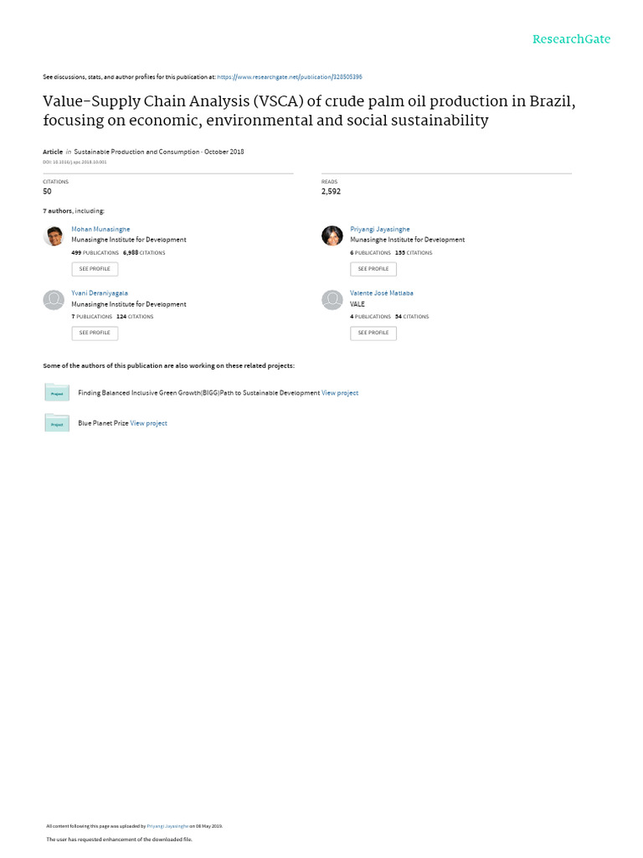Click SEE PROFILE under Priyangi Jayasinghe

click(373, 269)
